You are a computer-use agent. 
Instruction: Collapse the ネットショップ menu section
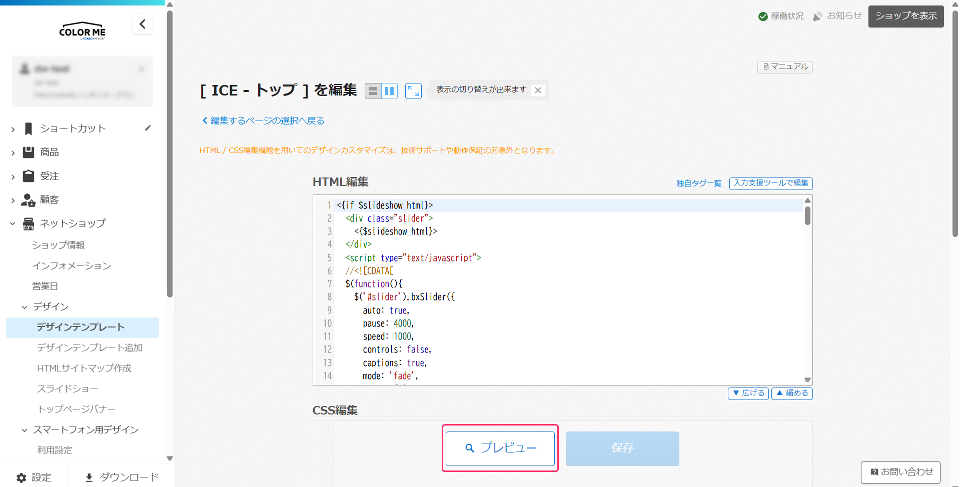(x=73, y=223)
